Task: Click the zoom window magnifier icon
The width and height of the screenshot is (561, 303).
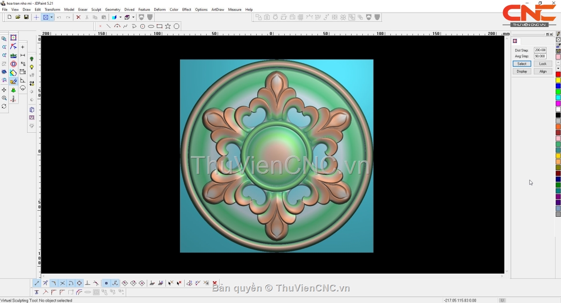Action: click(x=4, y=39)
